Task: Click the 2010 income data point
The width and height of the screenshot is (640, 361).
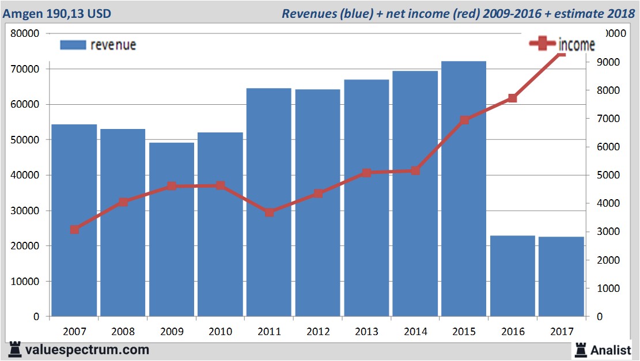Action: tap(221, 185)
